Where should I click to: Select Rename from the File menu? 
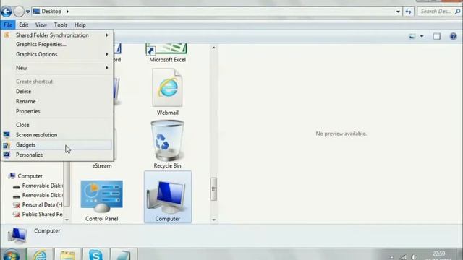tap(57, 101)
